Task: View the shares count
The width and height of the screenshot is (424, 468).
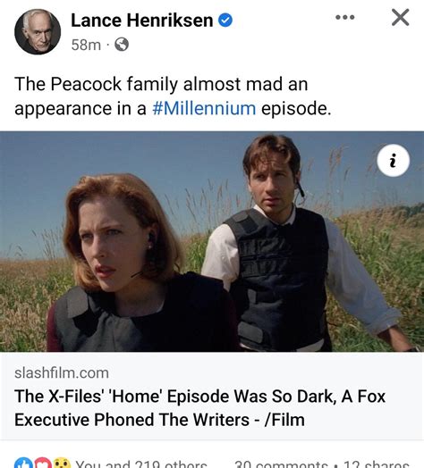Action: pyautogui.click(x=377, y=464)
